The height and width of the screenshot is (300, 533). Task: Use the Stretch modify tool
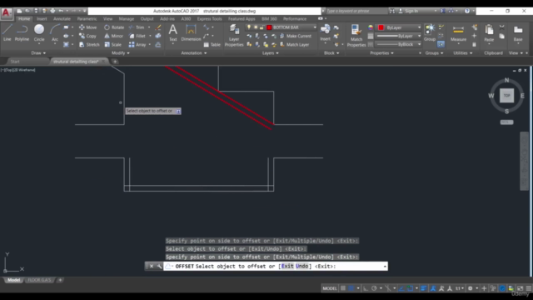point(89,44)
